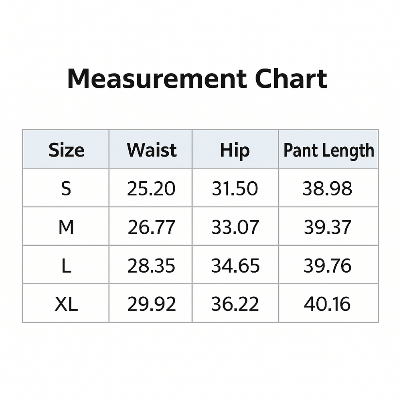The image size is (401, 401).
Task: Click the Measurement Chart title
Action: click(x=197, y=79)
